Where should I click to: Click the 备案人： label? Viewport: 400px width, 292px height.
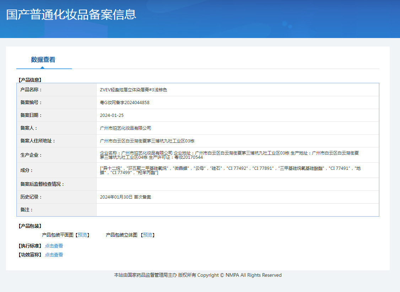coord(29,128)
